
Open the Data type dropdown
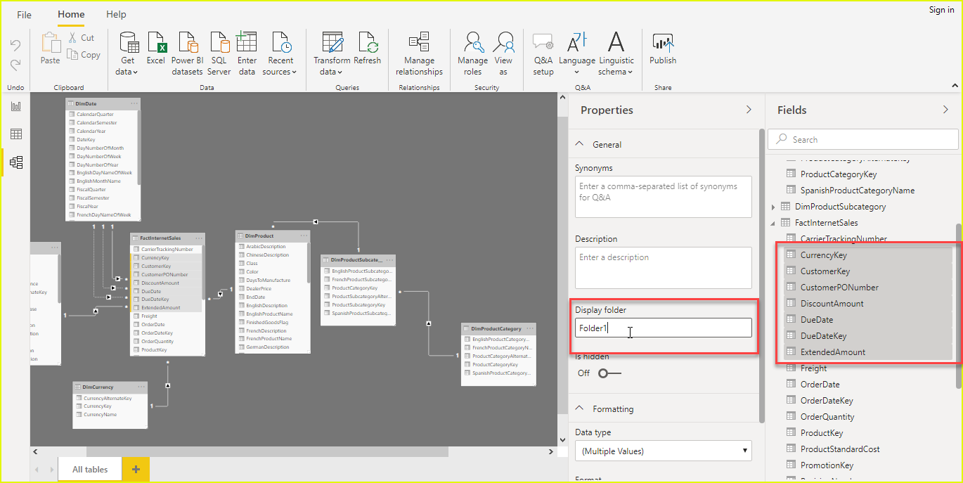tap(664, 451)
